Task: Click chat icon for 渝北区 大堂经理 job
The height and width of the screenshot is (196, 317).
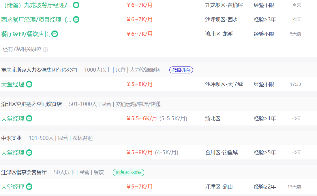Action: pyautogui.click(x=29, y=118)
